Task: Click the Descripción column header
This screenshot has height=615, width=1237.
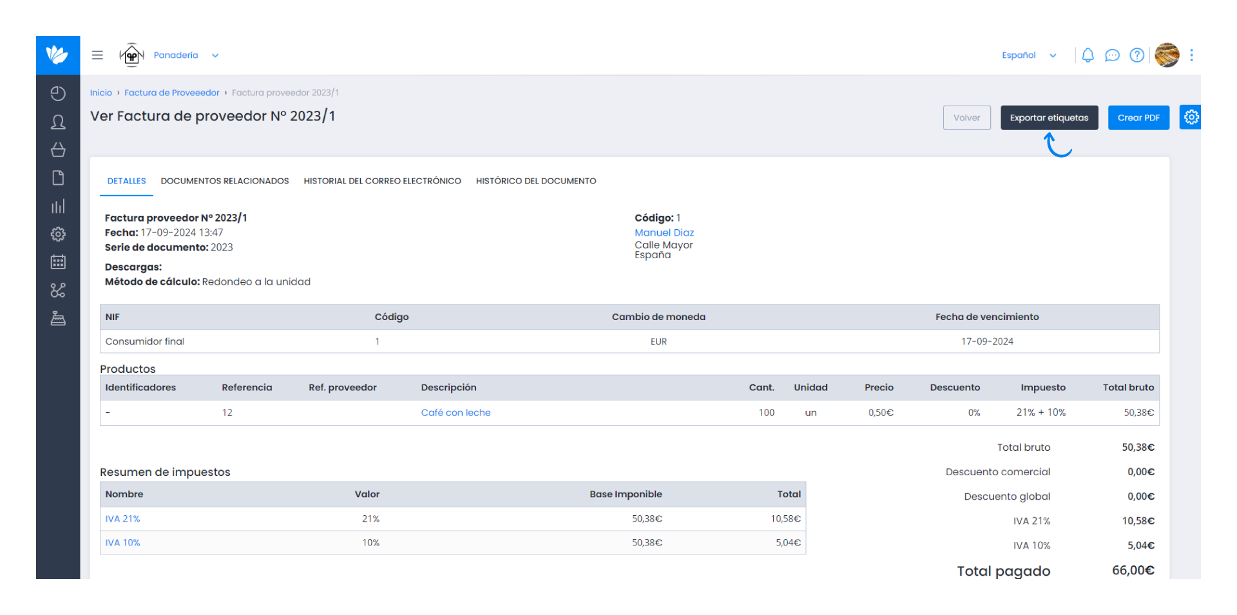Action: 448,388
